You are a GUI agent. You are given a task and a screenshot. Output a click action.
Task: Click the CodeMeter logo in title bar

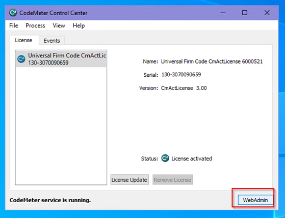tap(13, 13)
